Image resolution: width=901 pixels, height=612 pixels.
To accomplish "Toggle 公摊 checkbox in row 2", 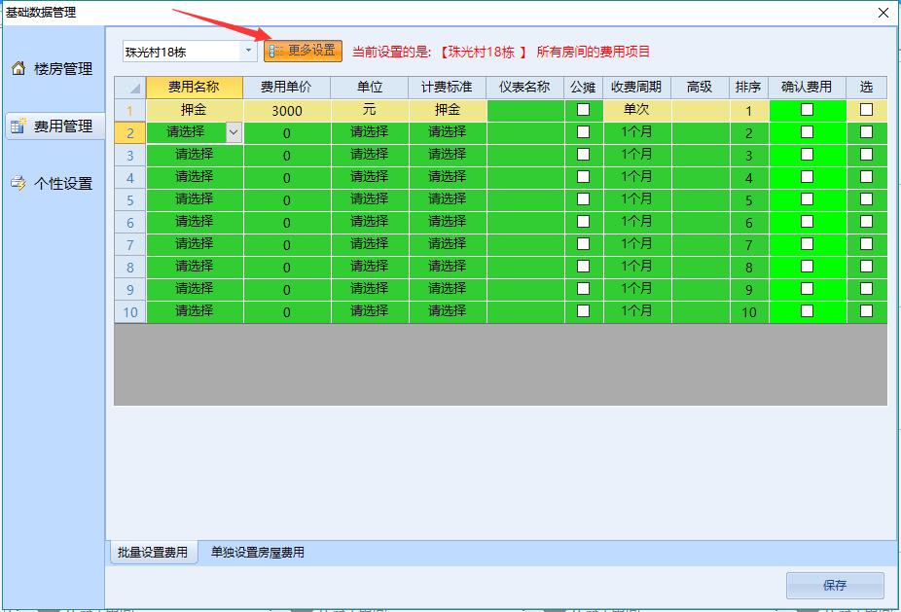I will [x=583, y=131].
